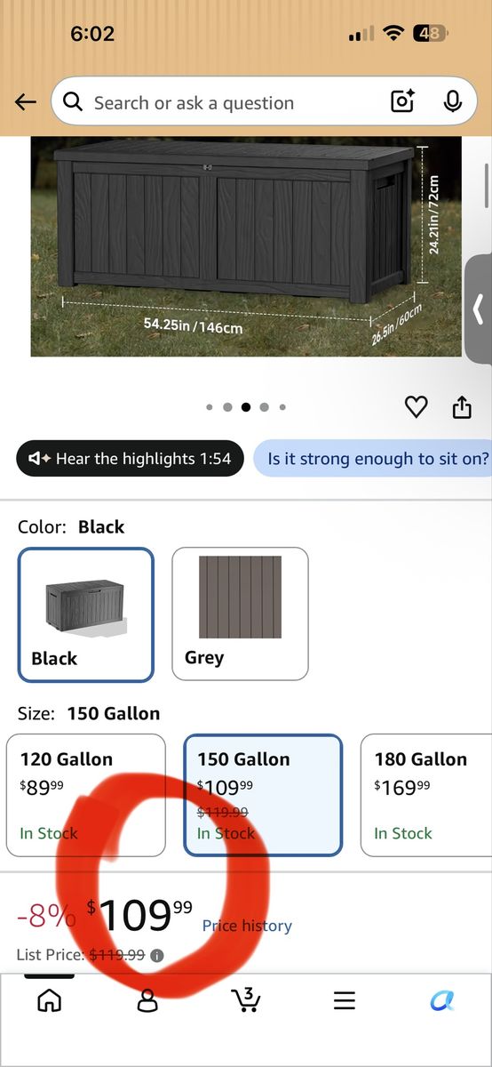This screenshot has width=492, height=1067.
Task: Tap 'Is it strong enough to sit on?'
Action: click(x=373, y=459)
